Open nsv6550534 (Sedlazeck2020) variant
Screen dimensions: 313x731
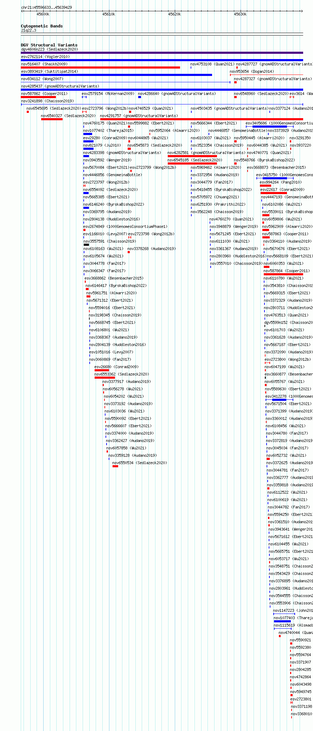click(x=140, y=463)
